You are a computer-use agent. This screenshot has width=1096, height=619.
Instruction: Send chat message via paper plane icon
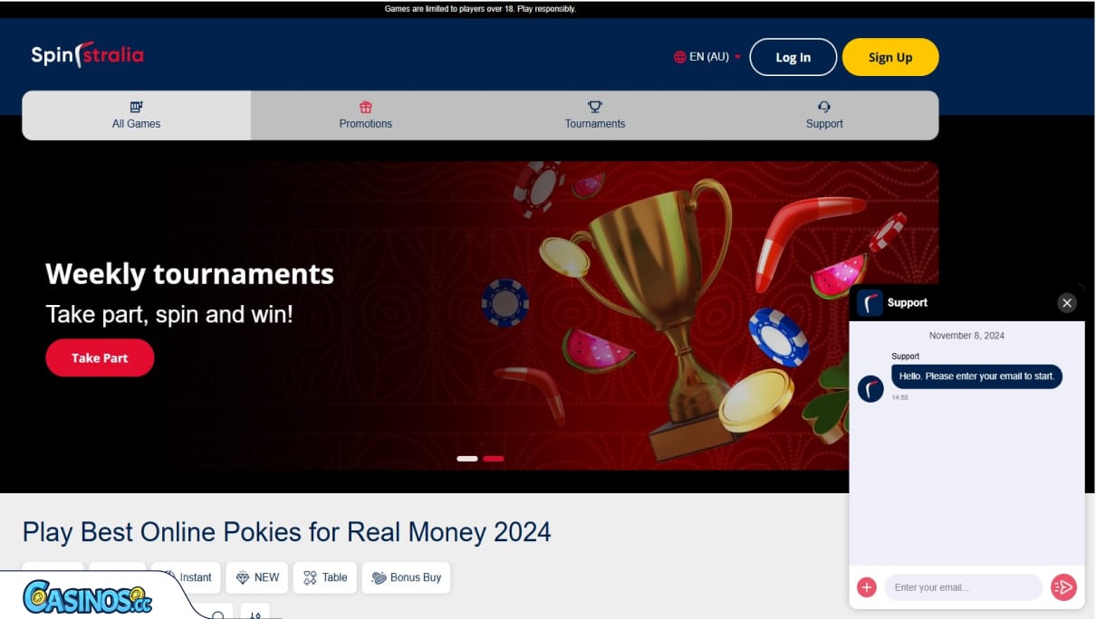(x=1063, y=586)
